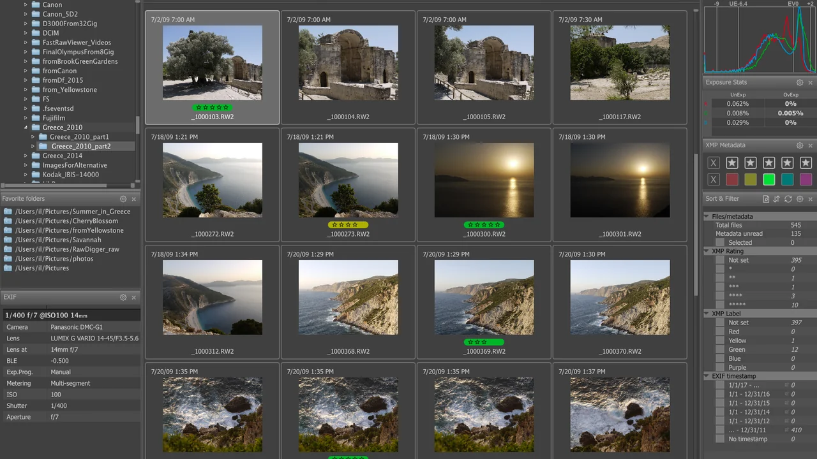Open Sort & Filter panel settings gear
The height and width of the screenshot is (459, 817).
click(x=800, y=199)
